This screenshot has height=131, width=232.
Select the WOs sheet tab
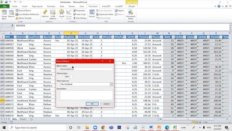[x=14, y=119]
